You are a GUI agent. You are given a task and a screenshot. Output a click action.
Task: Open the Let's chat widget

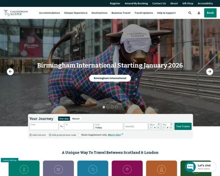pyautogui.click(x=200, y=167)
